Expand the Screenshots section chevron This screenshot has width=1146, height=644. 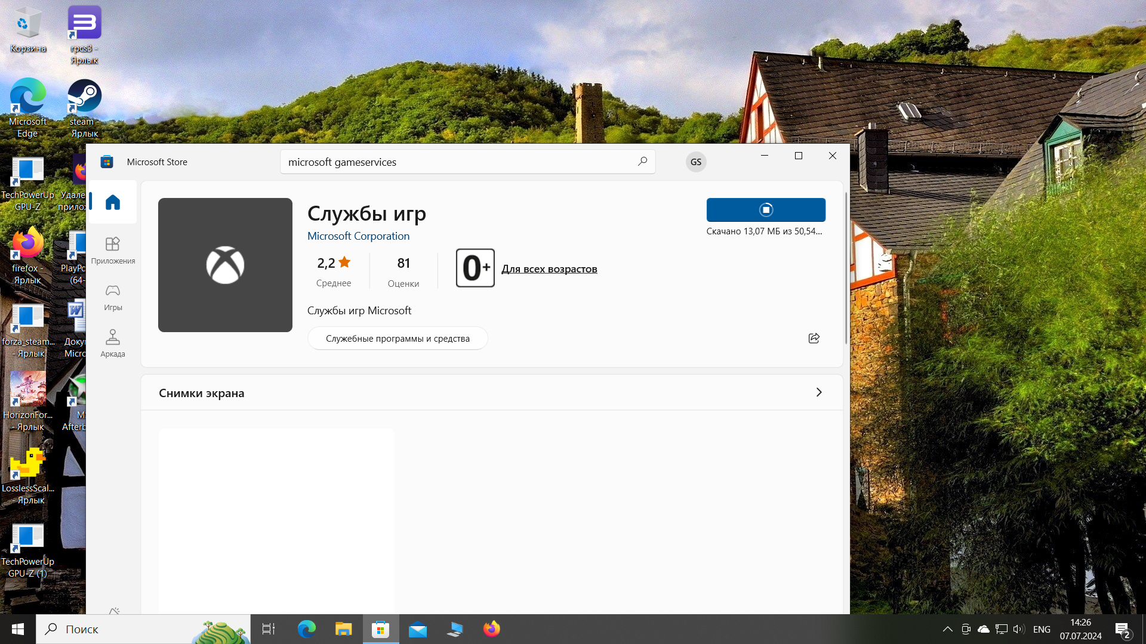pyautogui.click(x=818, y=392)
